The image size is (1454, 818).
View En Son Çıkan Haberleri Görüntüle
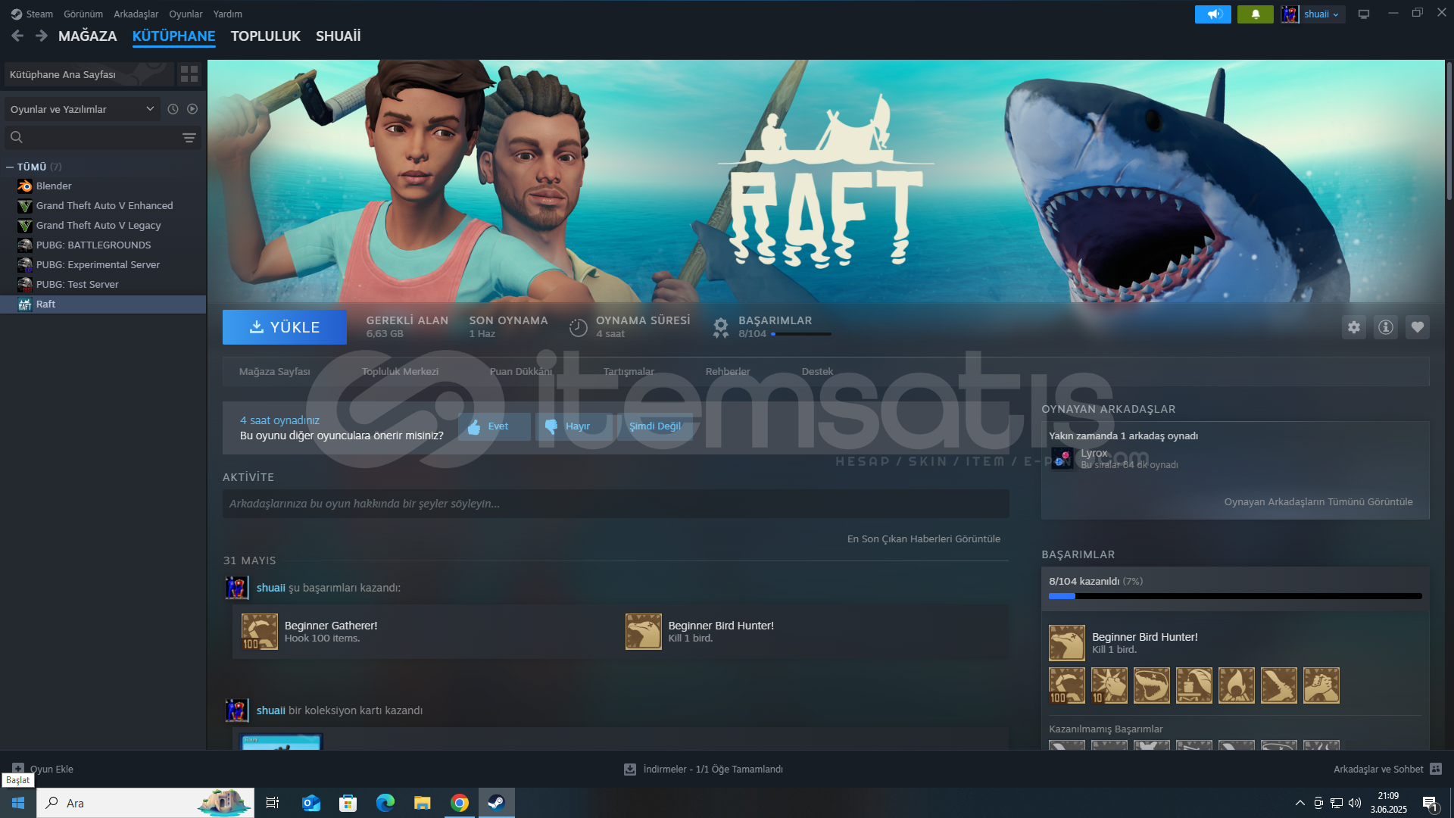point(924,539)
